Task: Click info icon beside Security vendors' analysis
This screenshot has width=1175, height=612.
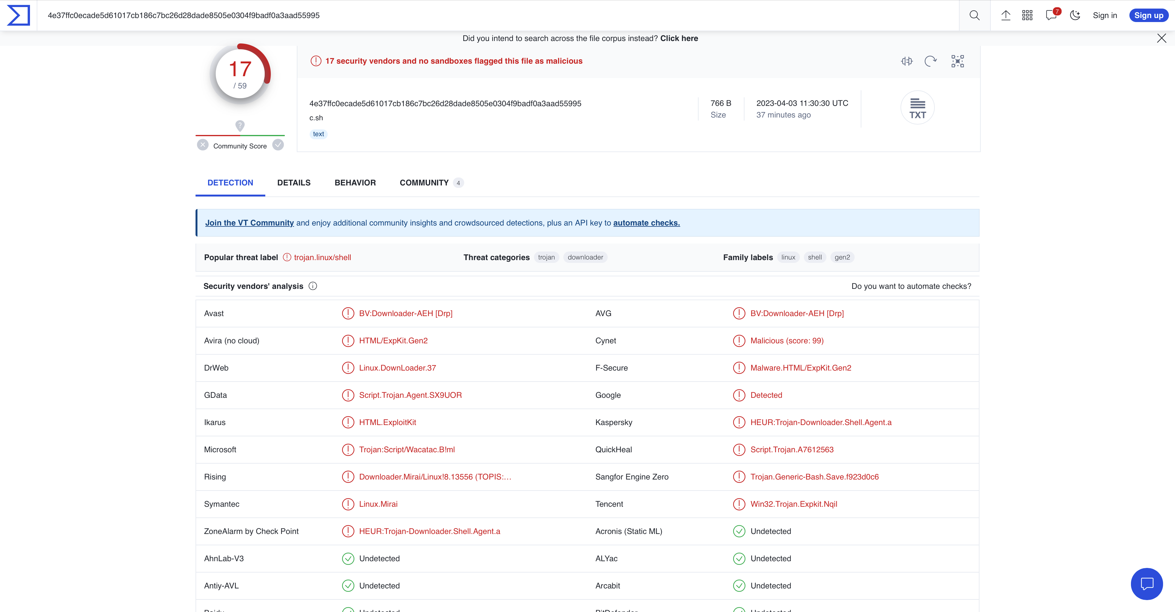Action: click(x=312, y=286)
